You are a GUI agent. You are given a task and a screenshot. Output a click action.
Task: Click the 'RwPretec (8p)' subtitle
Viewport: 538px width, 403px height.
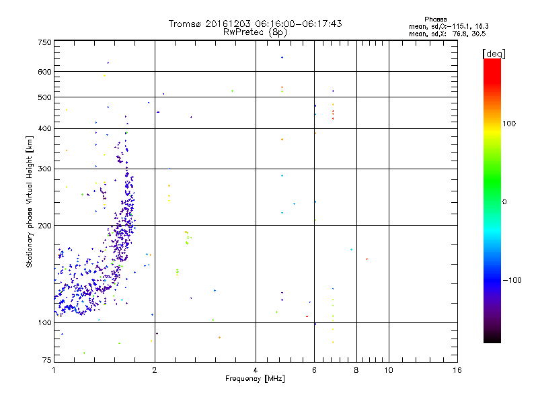point(255,32)
